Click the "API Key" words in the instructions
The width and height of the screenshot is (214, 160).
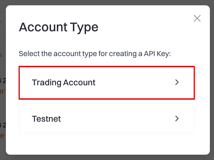pyautogui.click(x=156, y=54)
